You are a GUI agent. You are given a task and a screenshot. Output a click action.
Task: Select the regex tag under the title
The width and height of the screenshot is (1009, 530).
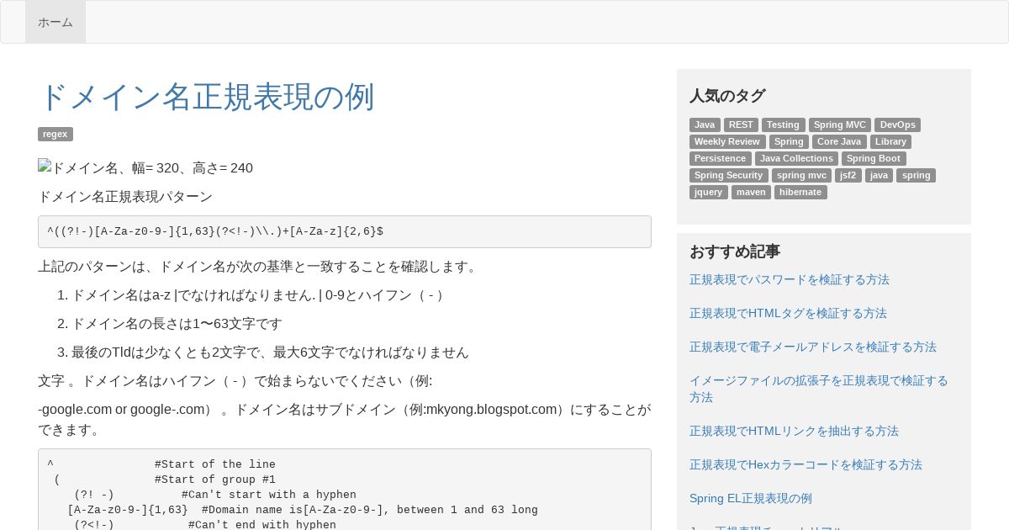click(x=55, y=134)
